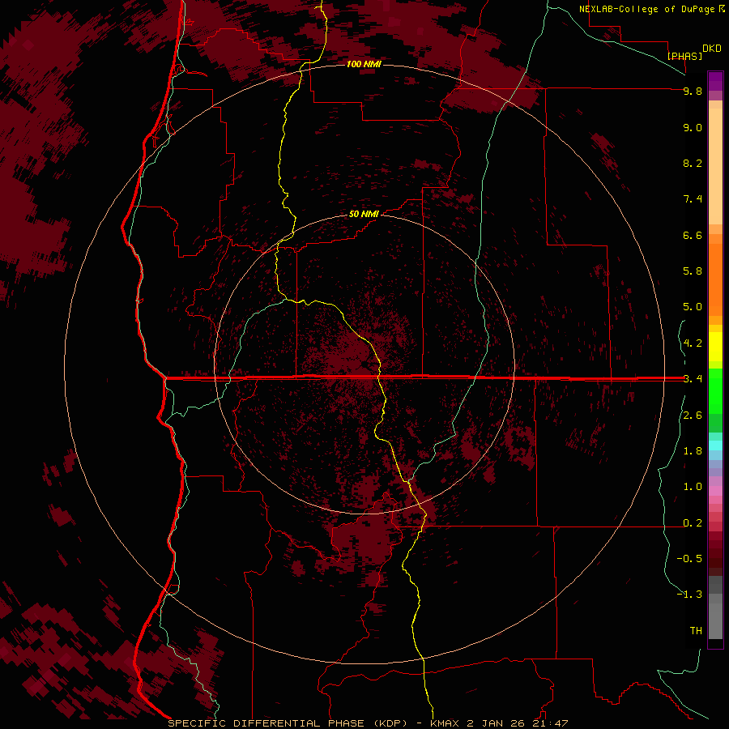Select the 7.4 legend value

693,199
